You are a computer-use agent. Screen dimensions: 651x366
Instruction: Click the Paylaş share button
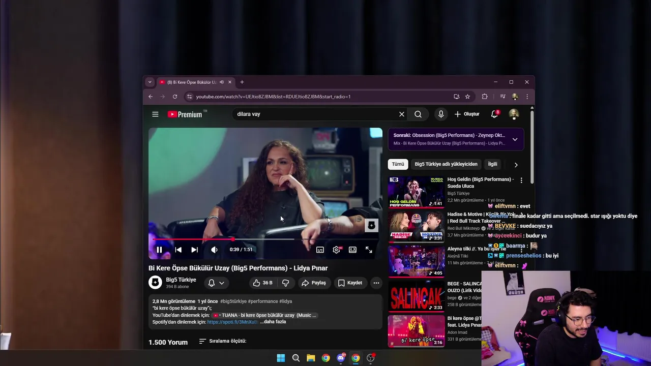pos(314,283)
